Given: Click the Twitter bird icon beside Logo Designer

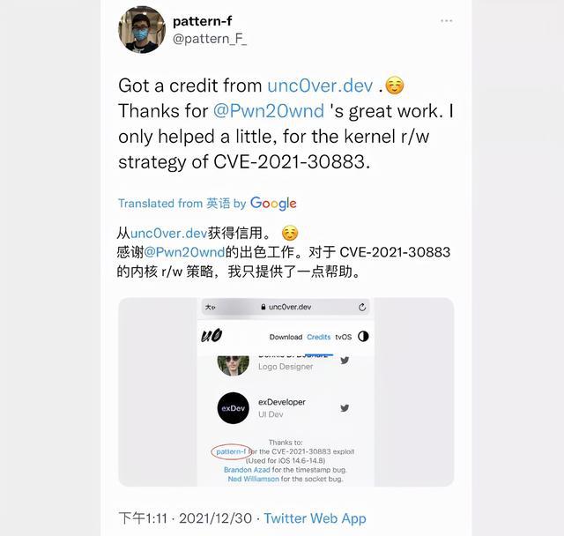Looking at the screenshot, I should (x=345, y=360).
